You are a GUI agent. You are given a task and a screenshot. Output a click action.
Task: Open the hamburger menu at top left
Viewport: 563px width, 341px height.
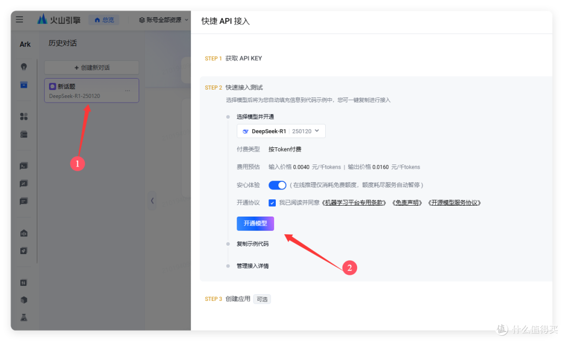coord(19,19)
